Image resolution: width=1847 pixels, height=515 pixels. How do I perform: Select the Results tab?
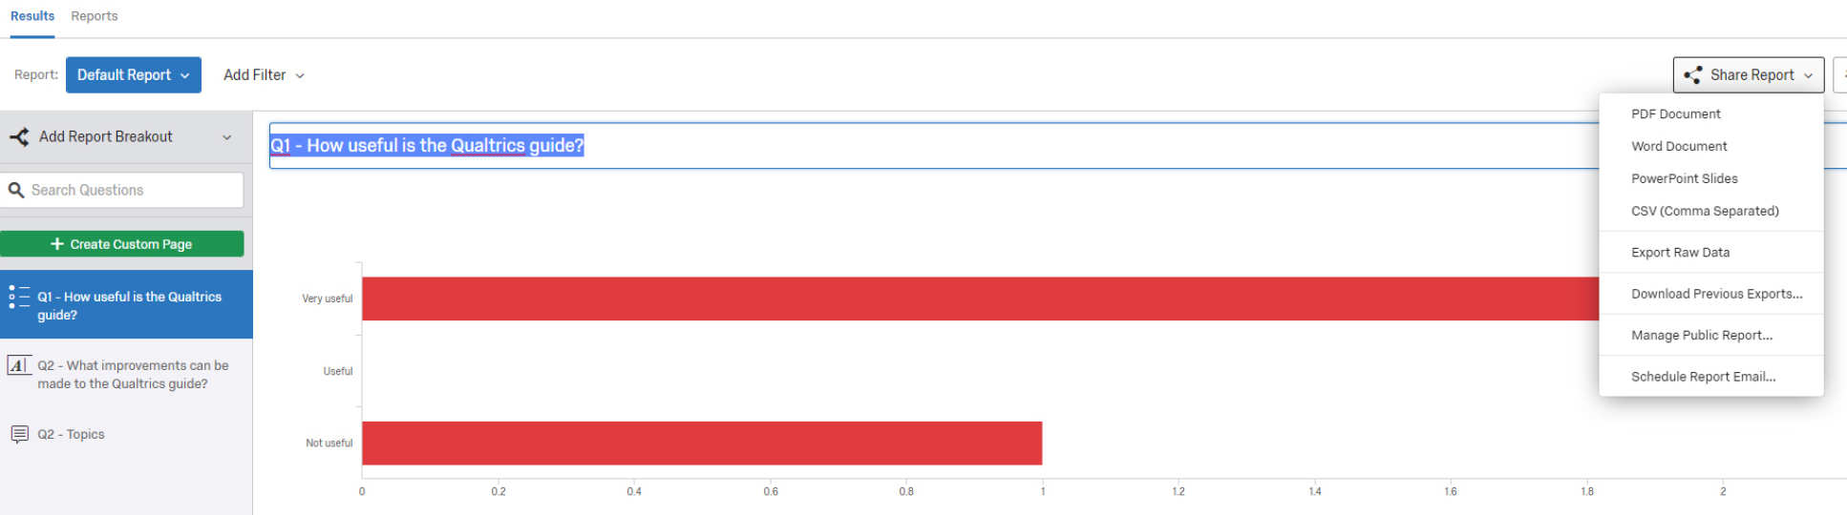click(32, 16)
